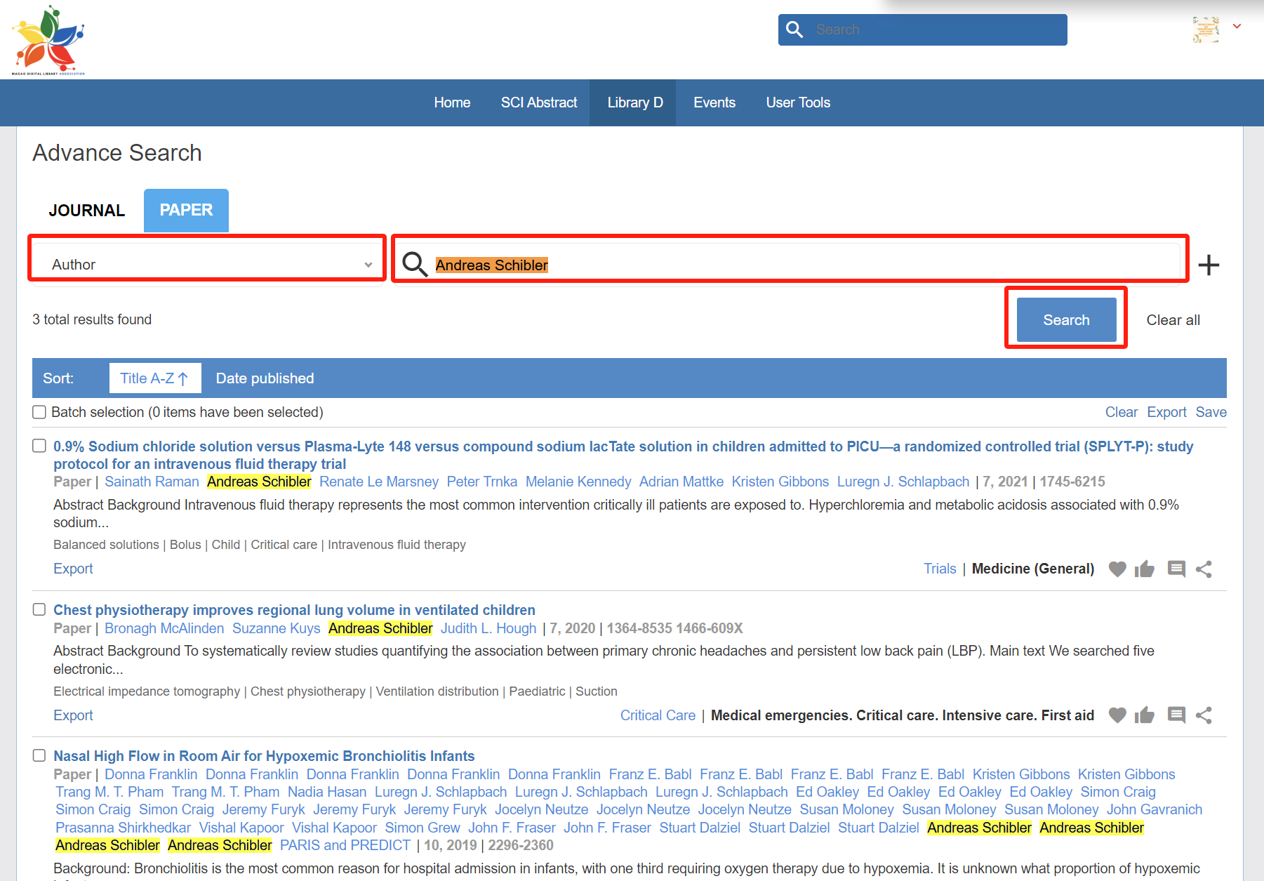Click thumbs-up icon on the Sodium chloride paper

[1144, 569]
